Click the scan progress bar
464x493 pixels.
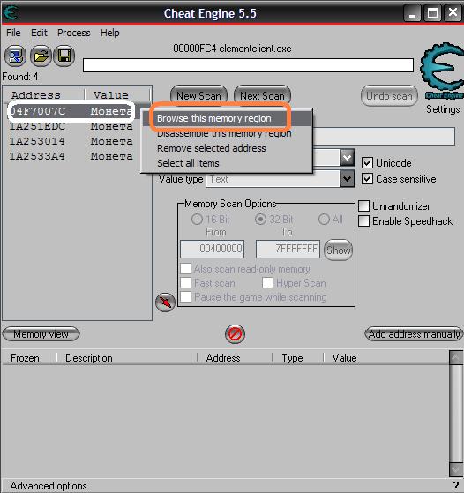(248, 65)
